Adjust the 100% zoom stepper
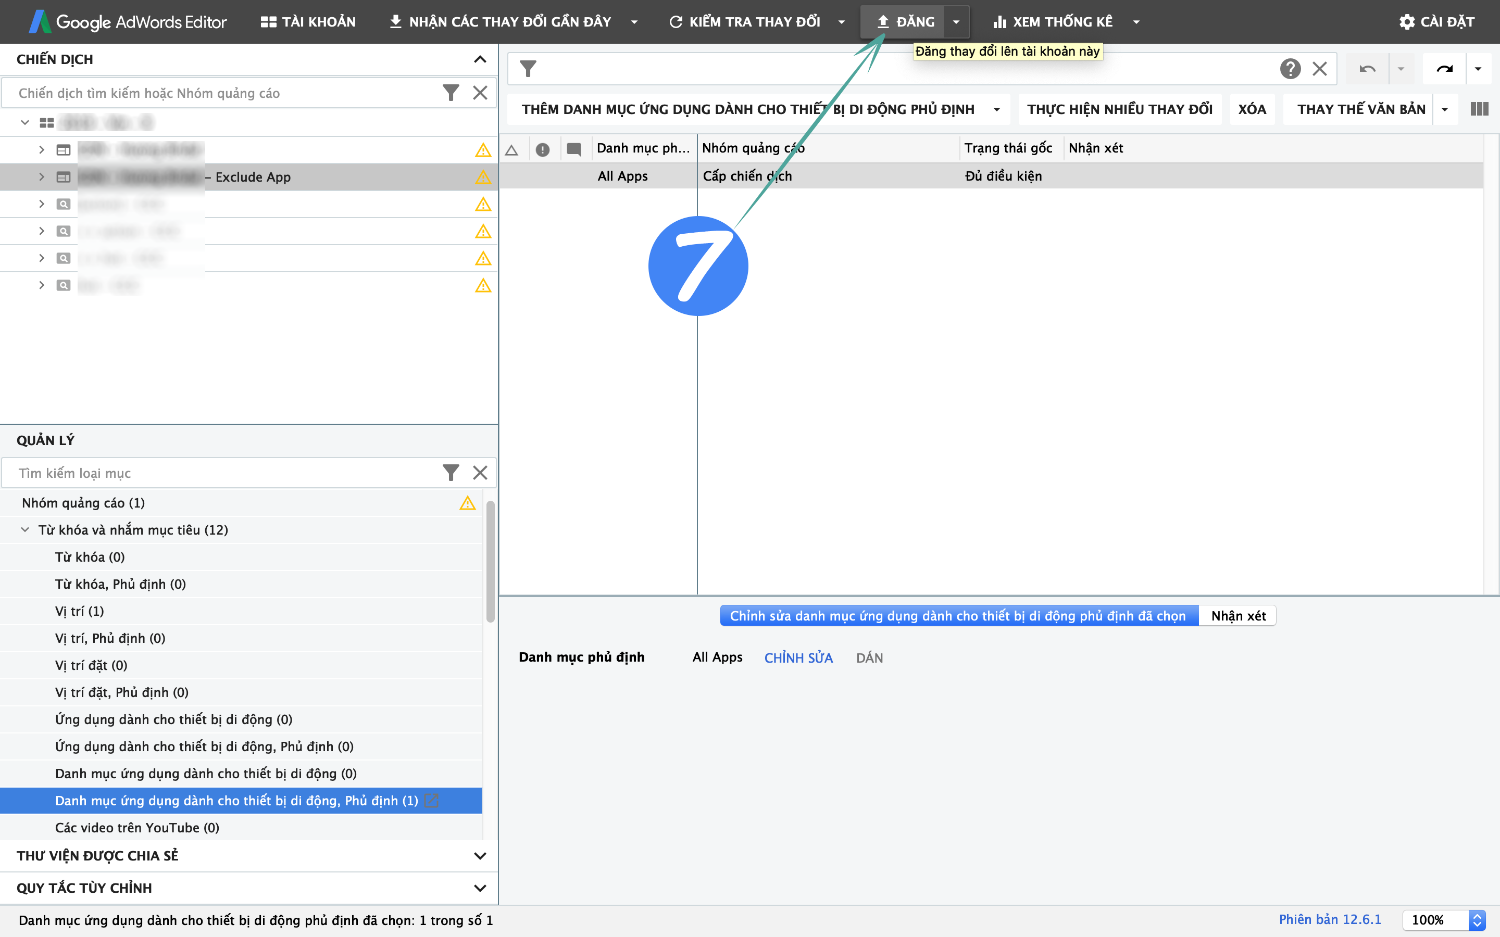Viewport: 1500px width, 937px height. (1477, 920)
